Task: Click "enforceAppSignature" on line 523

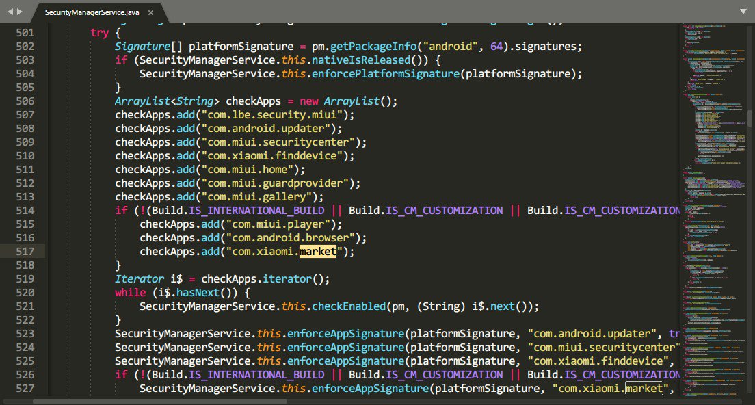Action: 346,334
